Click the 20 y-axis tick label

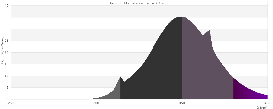point(7,52)
